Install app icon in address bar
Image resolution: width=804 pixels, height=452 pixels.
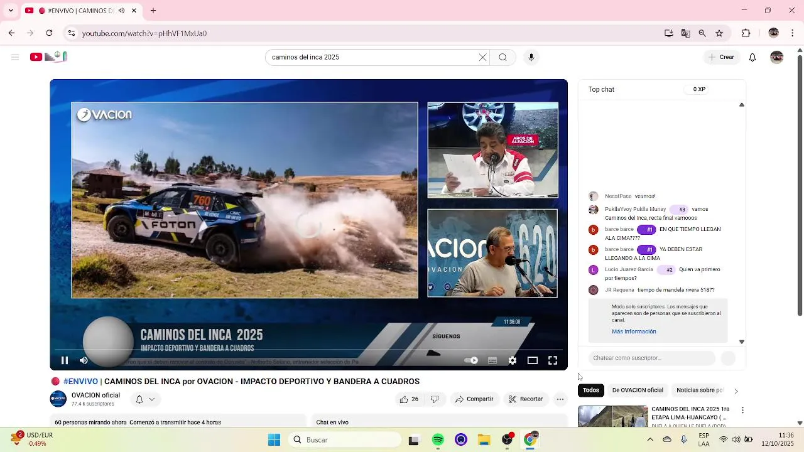669,33
